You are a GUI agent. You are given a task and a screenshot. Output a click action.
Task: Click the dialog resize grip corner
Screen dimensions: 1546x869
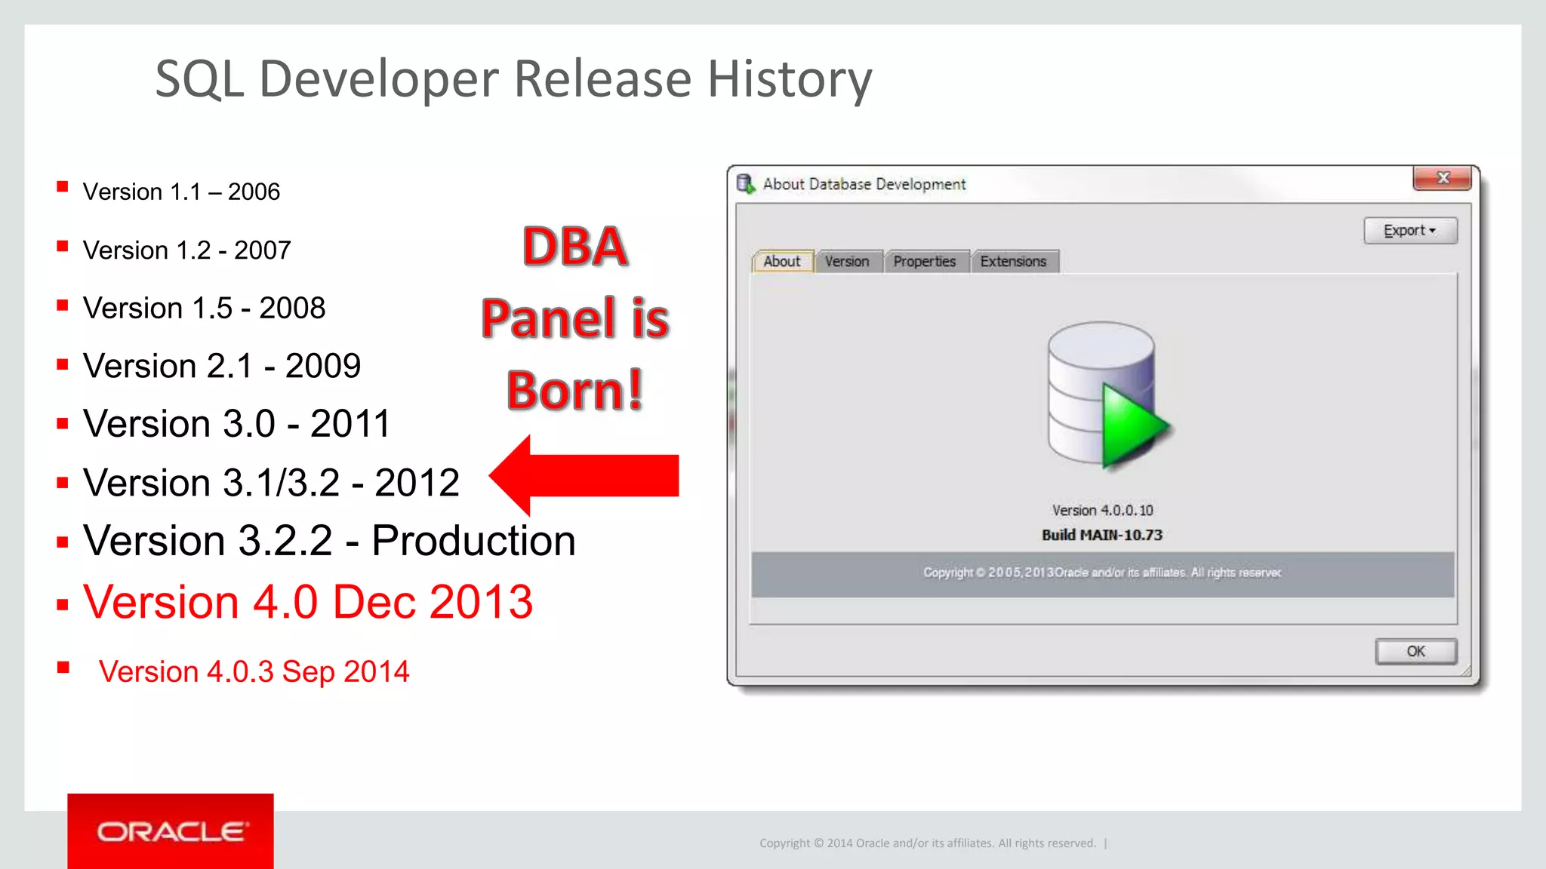(x=1466, y=671)
